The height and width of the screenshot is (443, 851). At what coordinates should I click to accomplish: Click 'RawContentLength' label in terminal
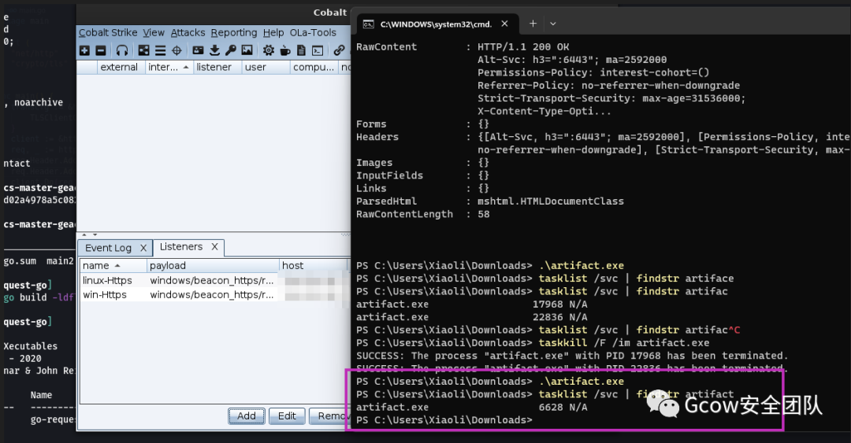point(404,214)
